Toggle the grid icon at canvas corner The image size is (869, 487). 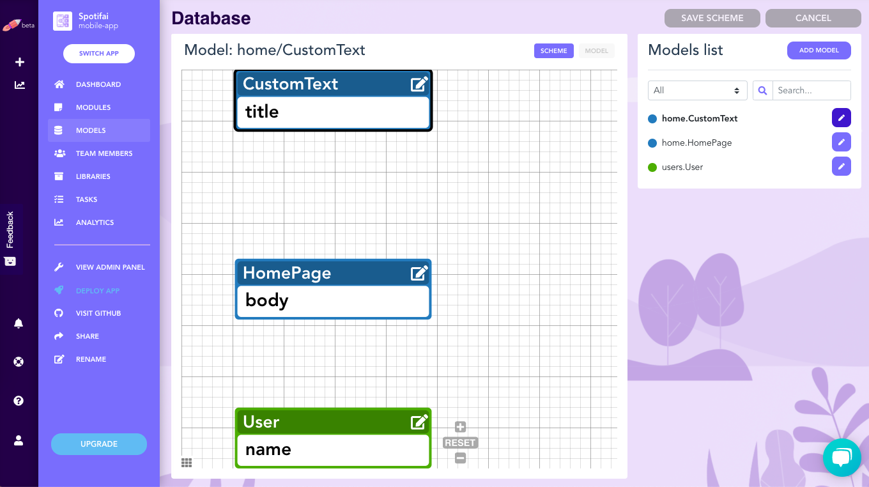pyautogui.click(x=187, y=463)
